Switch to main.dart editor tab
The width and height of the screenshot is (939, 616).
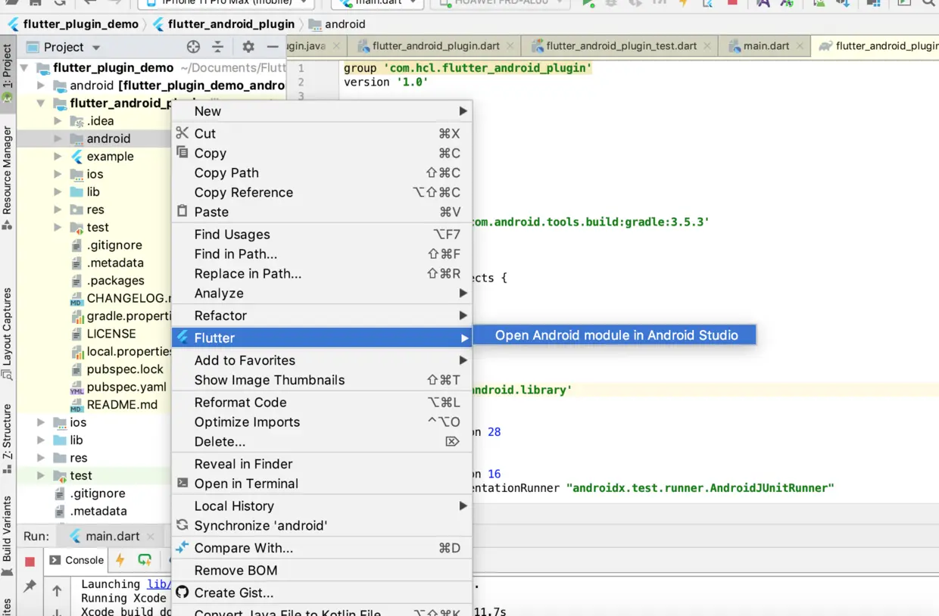pos(766,45)
